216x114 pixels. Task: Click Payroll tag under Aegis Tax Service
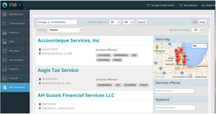click(x=143, y=85)
